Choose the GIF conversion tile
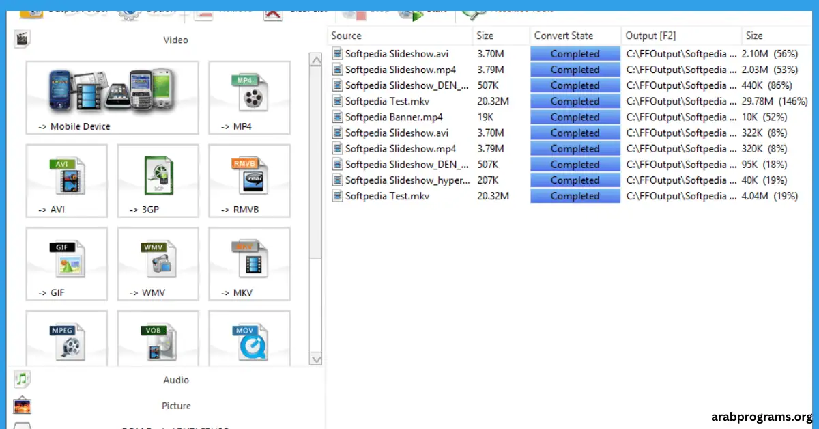Image resolution: width=819 pixels, height=429 pixels. (66, 264)
